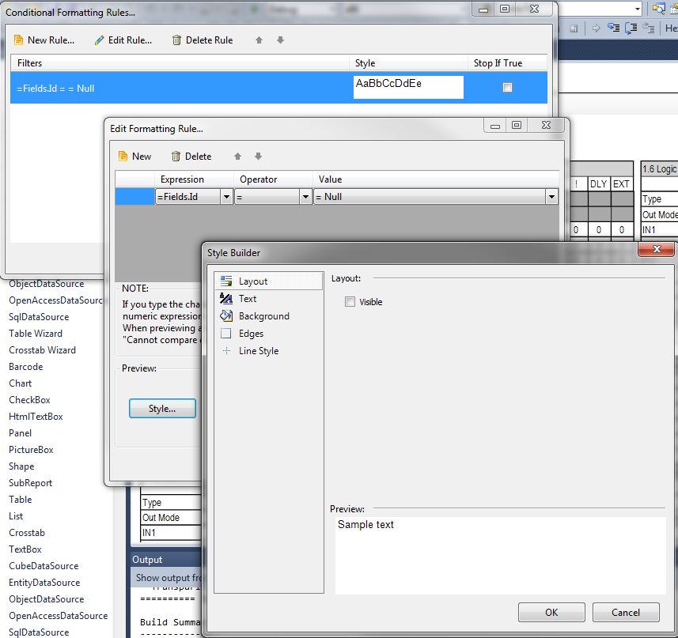Click the EXT column cell in report
This screenshot has height=638, width=678.
click(x=621, y=184)
